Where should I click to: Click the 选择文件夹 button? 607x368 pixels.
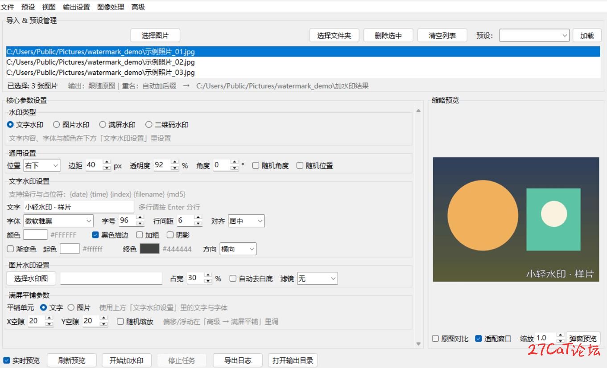point(334,36)
